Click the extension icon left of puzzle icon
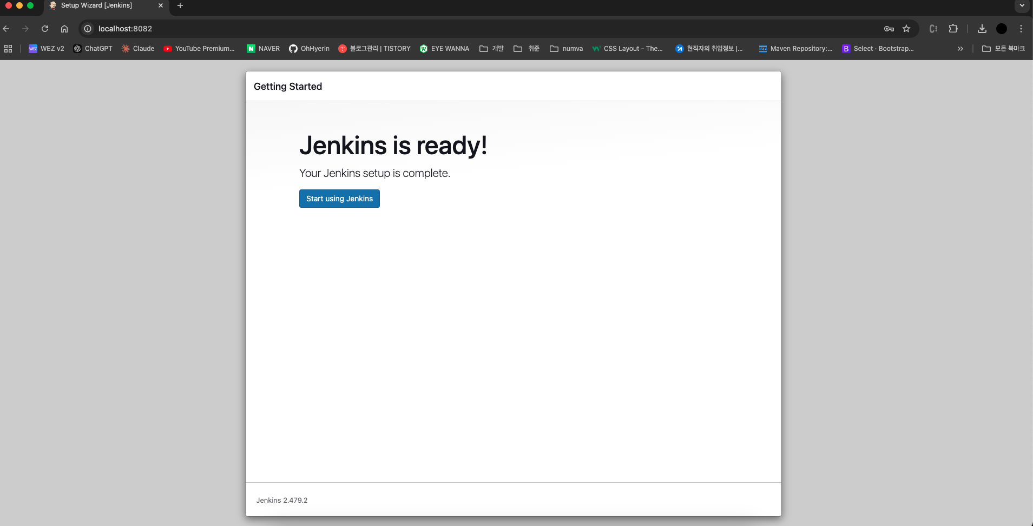 point(933,29)
